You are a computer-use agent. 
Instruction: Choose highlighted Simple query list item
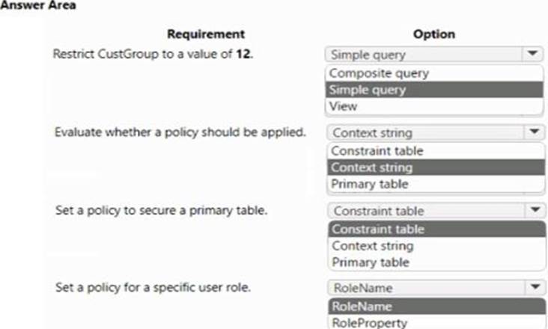[x=434, y=90]
